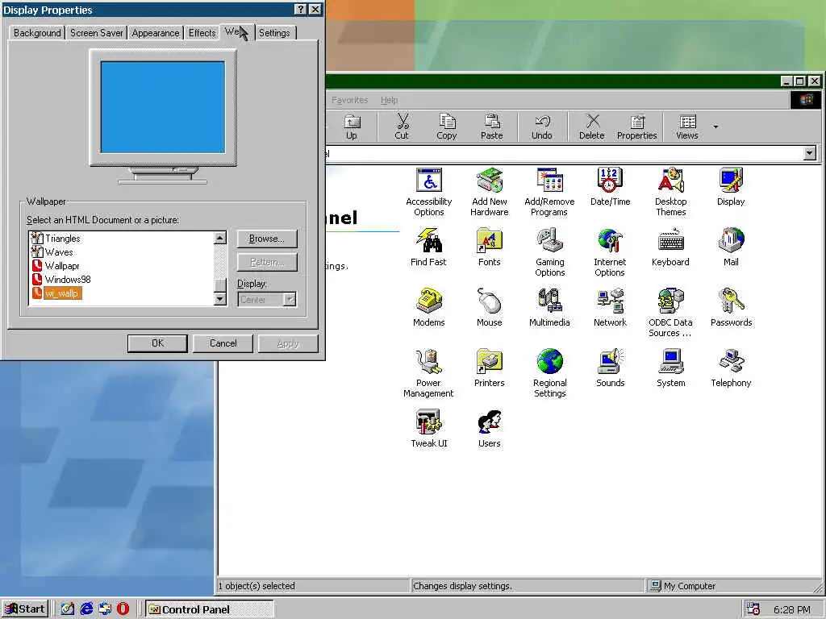
Task: Open Power Management applet
Action: (428, 374)
